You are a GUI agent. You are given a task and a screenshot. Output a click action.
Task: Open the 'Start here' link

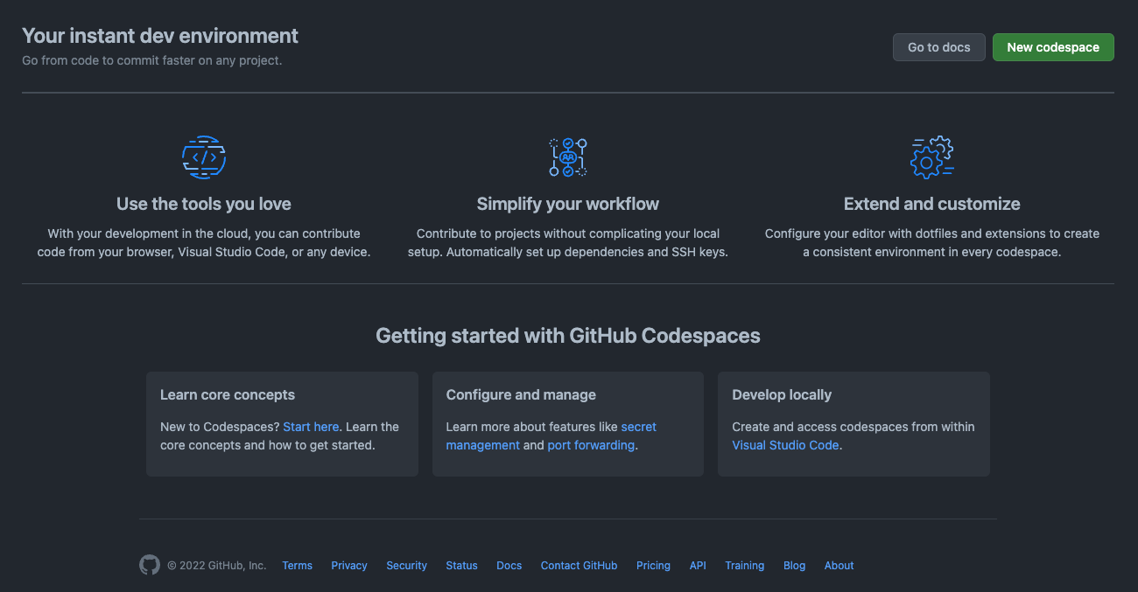311,427
